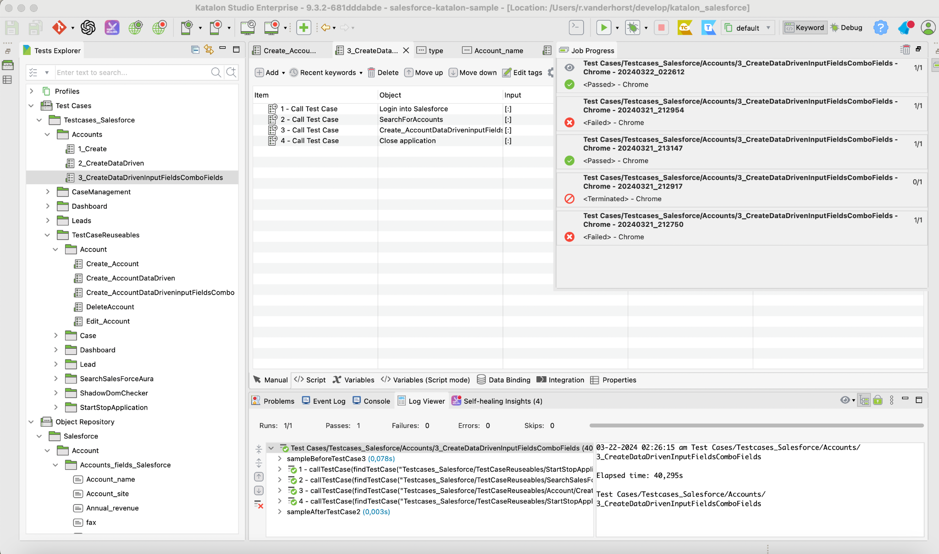Click the red Stop execution icon
The image size is (939, 554).
pyautogui.click(x=661, y=27)
